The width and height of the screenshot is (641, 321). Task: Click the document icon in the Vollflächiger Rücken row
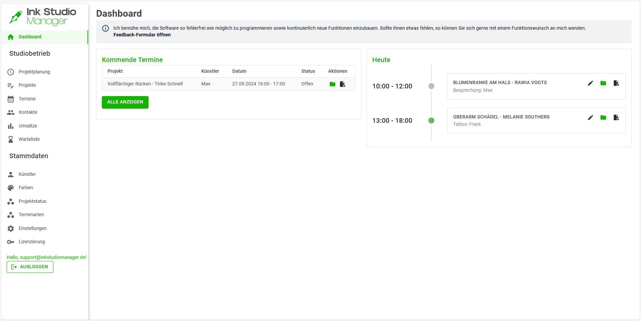(343, 84)
